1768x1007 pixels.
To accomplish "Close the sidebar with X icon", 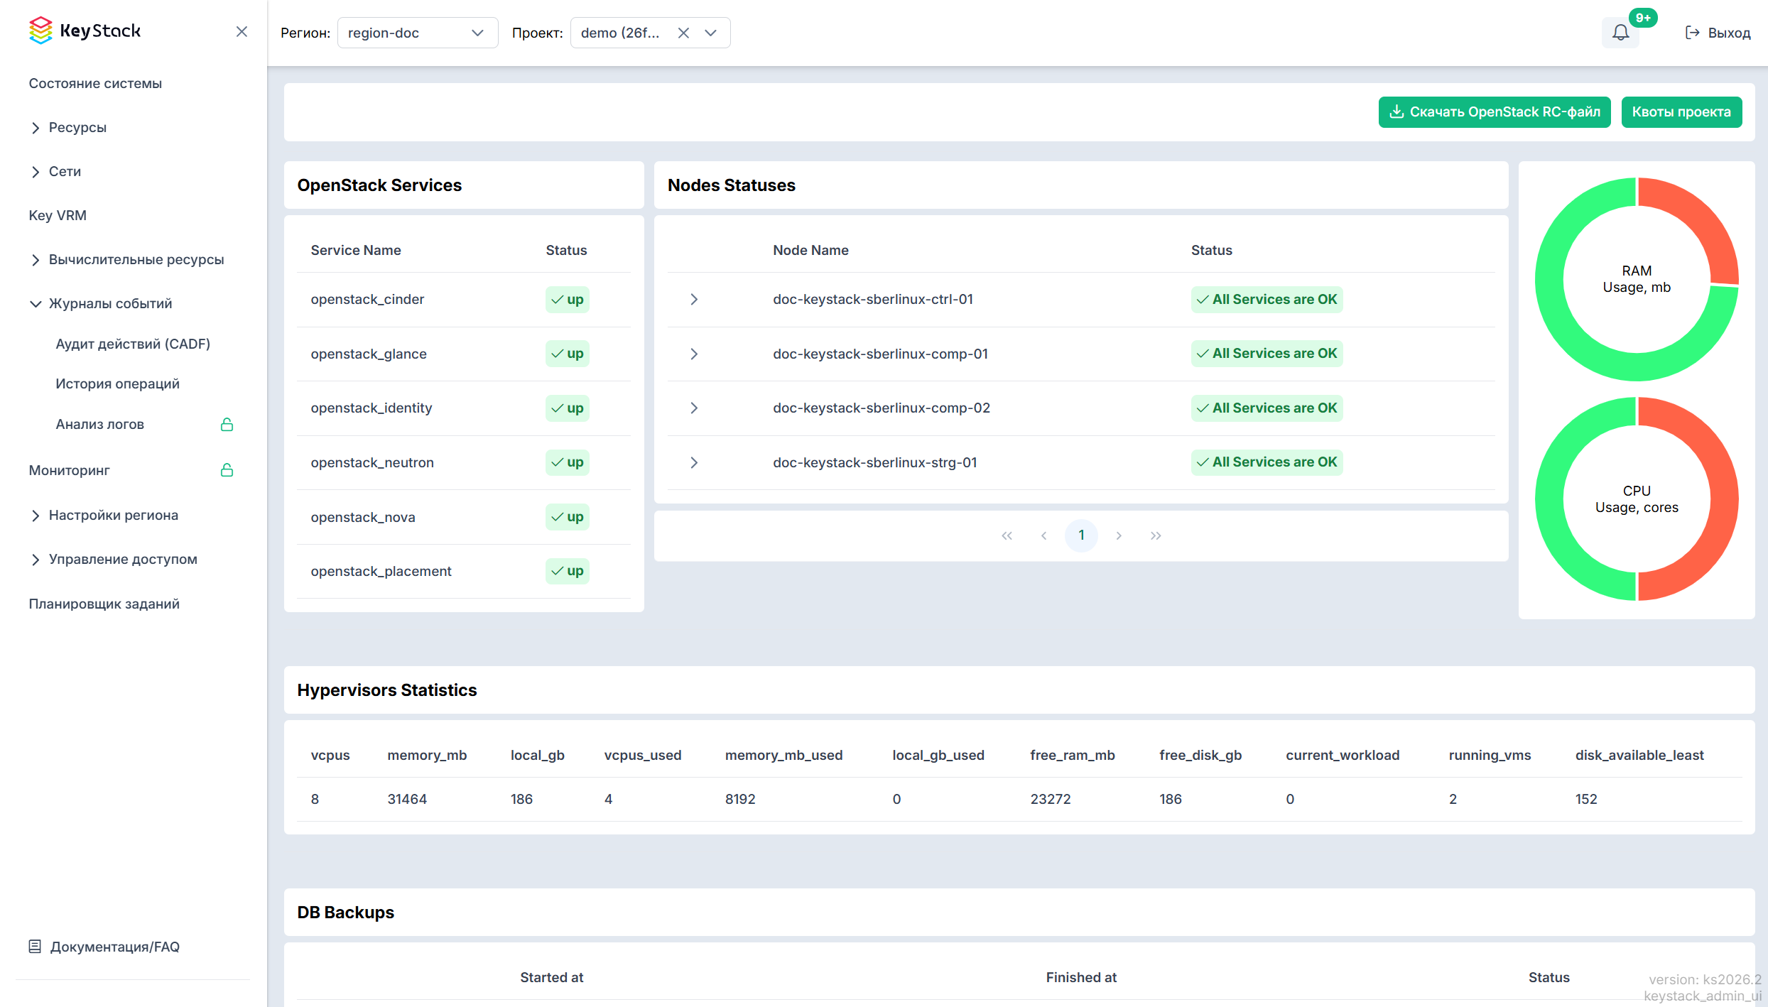I will click(242, 31).
